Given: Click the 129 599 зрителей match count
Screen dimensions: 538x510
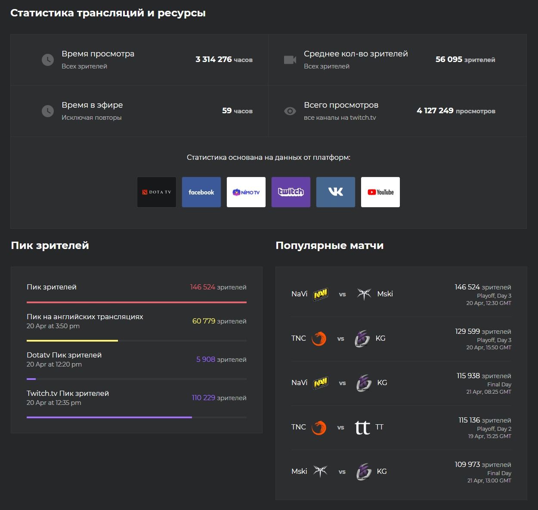Looking at the screenshot, I should 483,332.
